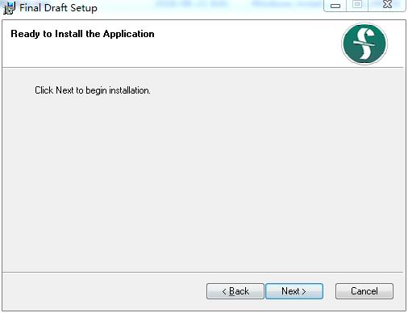Click the empty space left of Back button
The width and height of the screenshot is (408, 313).
[x=104, y=291]
